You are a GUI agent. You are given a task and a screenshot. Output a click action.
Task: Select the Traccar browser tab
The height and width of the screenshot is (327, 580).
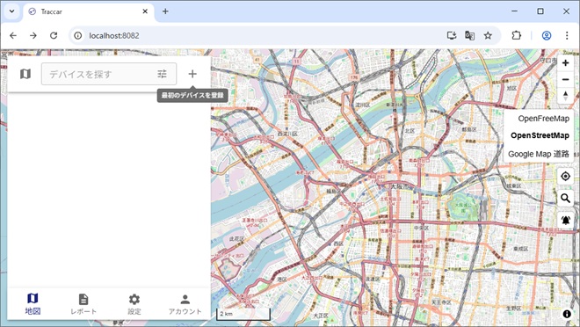tap(89, 11)
